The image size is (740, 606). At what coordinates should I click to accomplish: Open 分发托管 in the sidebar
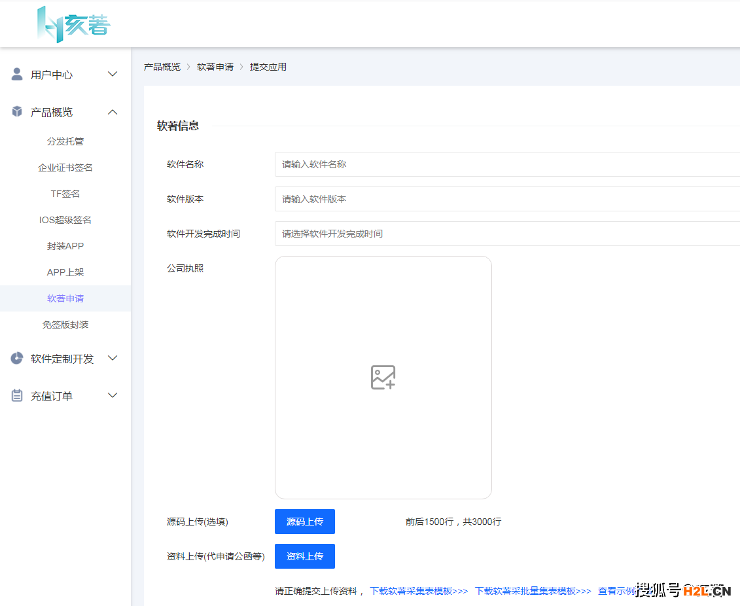tap(65, 141)
